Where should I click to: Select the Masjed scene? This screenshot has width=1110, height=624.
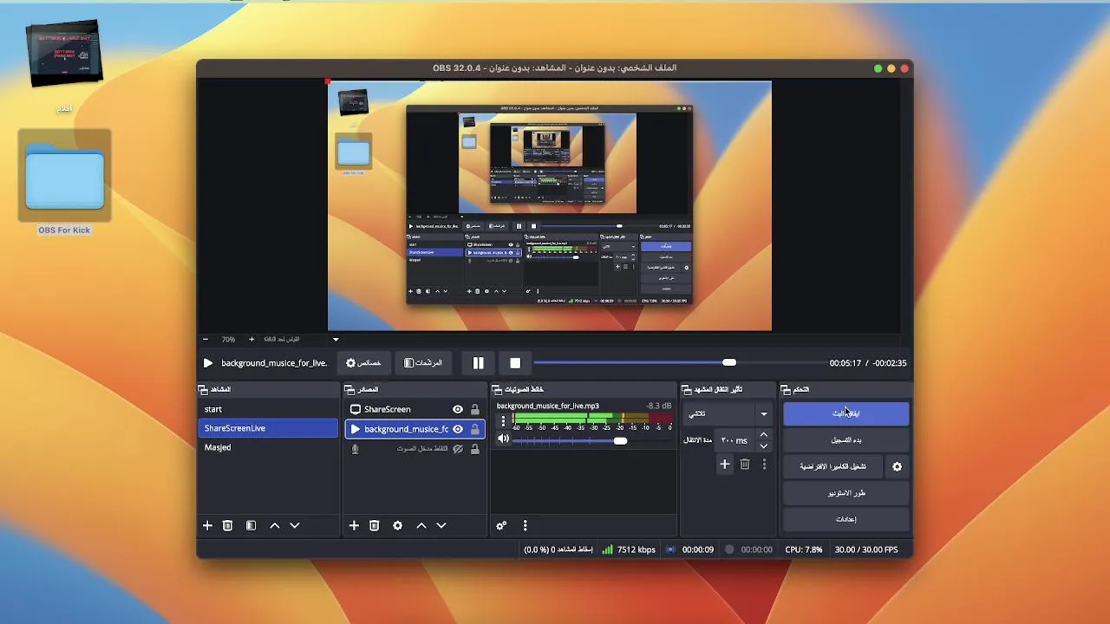pyautogui.click(x=268, y=447)
